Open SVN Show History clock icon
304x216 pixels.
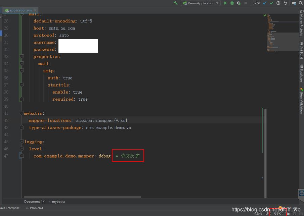(278, 3)
